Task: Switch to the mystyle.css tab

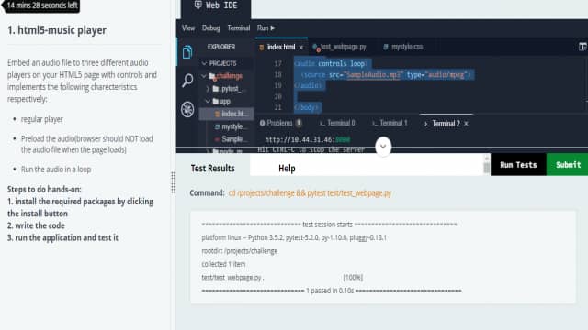Action: pos(403,47)
